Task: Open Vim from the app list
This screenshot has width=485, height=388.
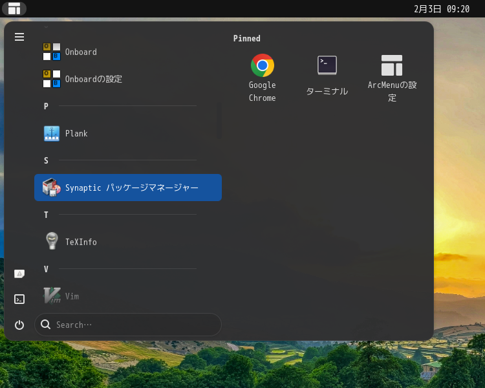Action: pyautogui.click(x=128, y=296)
